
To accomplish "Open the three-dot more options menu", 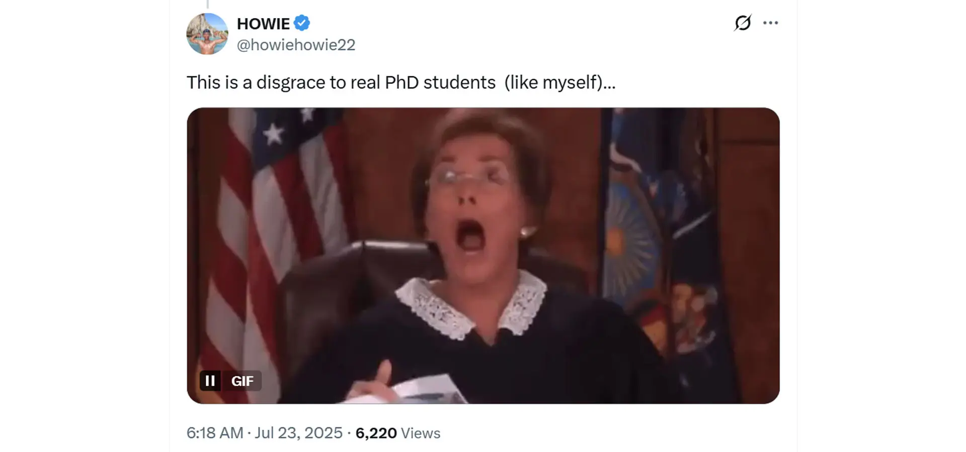I will 770,23.
